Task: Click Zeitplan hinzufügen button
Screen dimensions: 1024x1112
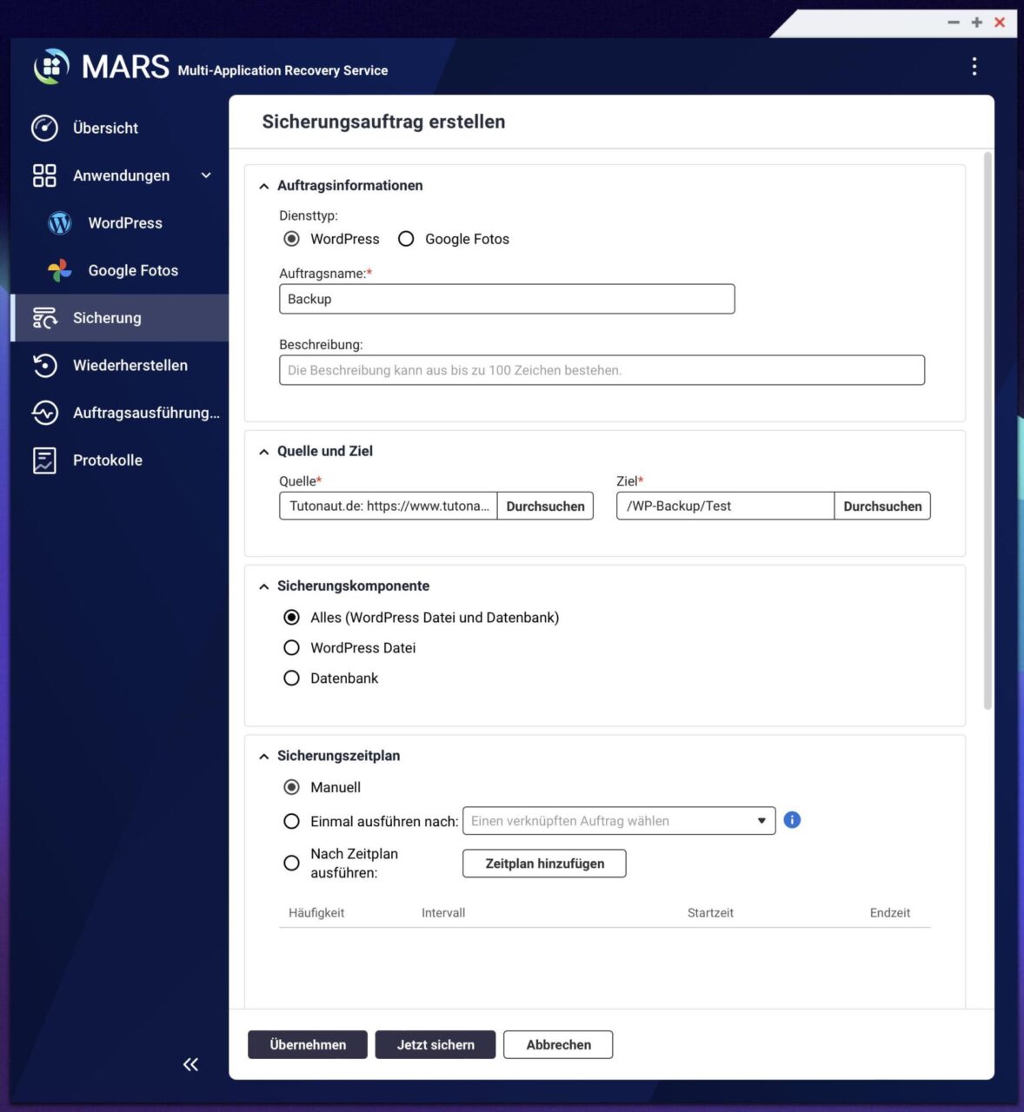Action: click(x=544, y=864)
